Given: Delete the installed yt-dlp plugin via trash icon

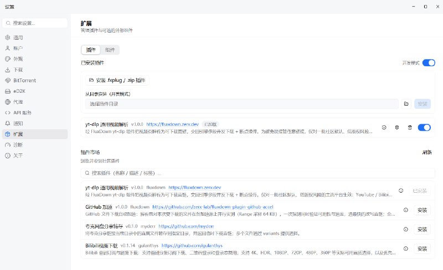Looking at the screenshot, I should coord(410,128).
